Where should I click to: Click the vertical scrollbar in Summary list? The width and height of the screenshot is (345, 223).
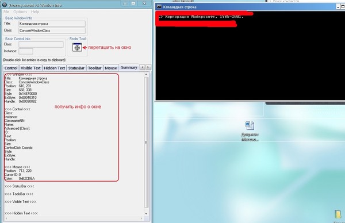(x=146, y=142)
